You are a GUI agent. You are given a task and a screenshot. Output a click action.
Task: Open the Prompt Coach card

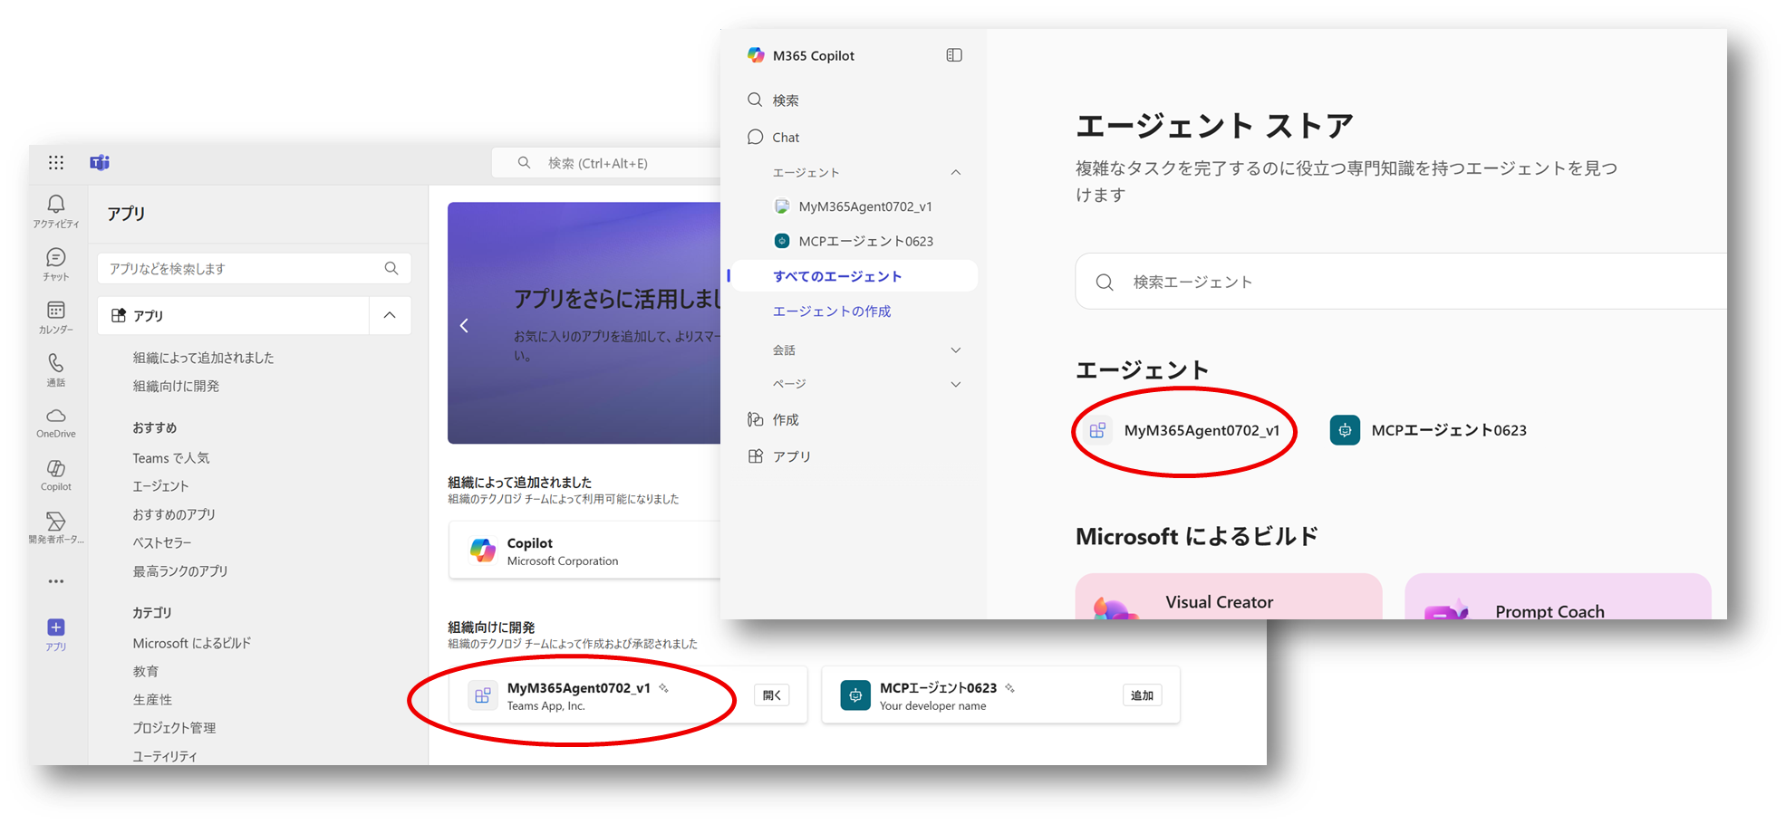coord(1558,597)
